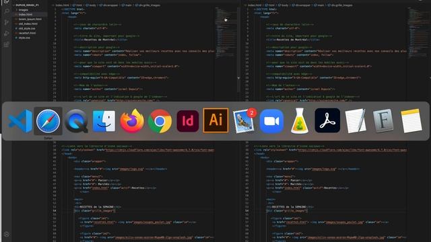Switch to Finder in the app switcher
The image size is (431, 242).
click(104, 121)
